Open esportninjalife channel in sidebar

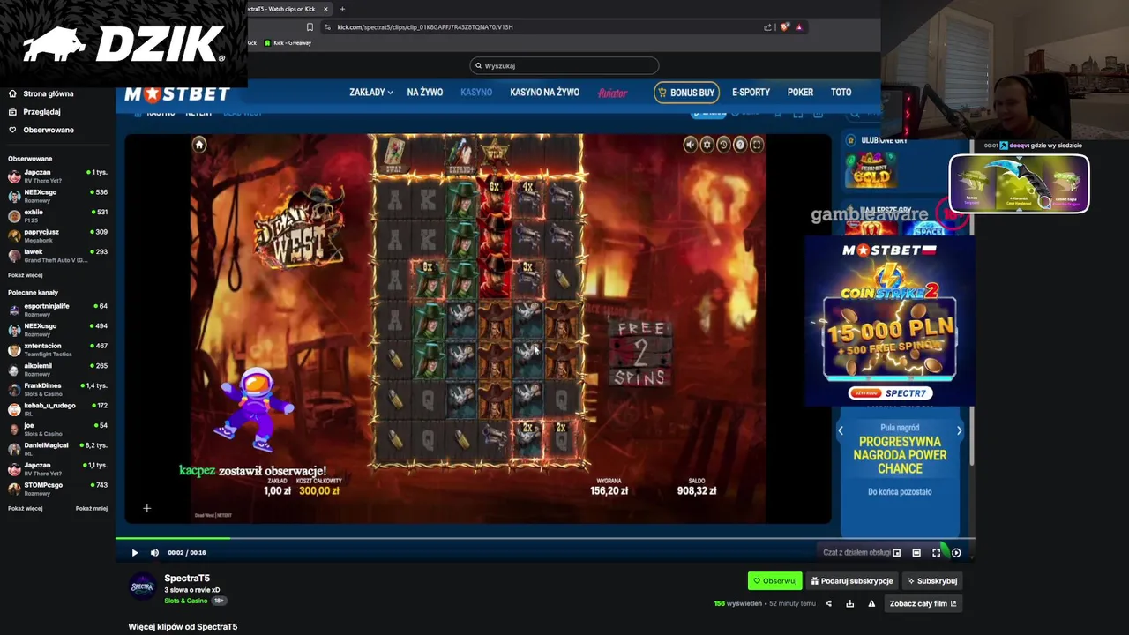click(x=57, y=310)
